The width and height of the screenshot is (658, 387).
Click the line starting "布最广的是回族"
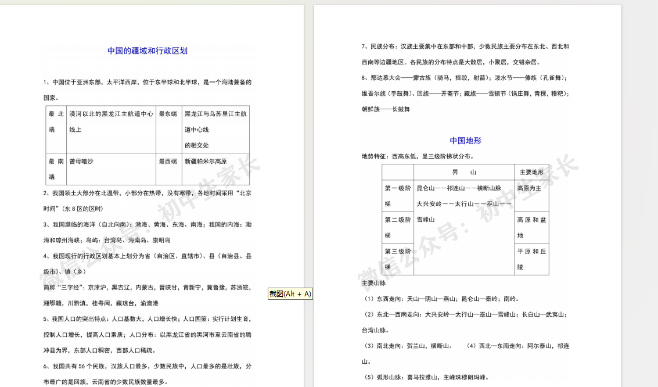(x=106, y=382)
